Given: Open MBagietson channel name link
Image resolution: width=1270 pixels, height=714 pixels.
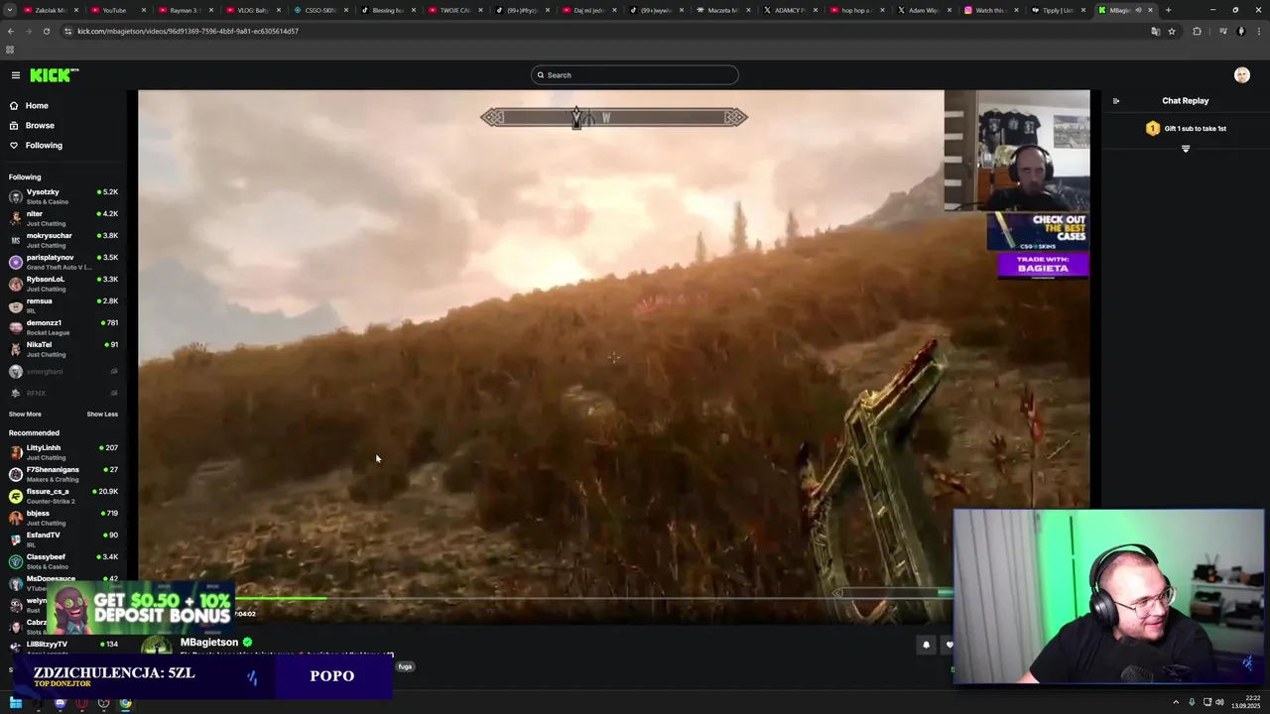Looking at the screenshot, I should coord(209,643).
